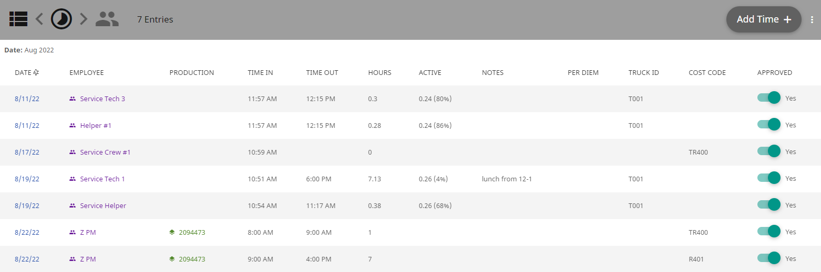821x272 pixels.
Task: Open the three-dot more options menu
Action: (x=812, y=19)
